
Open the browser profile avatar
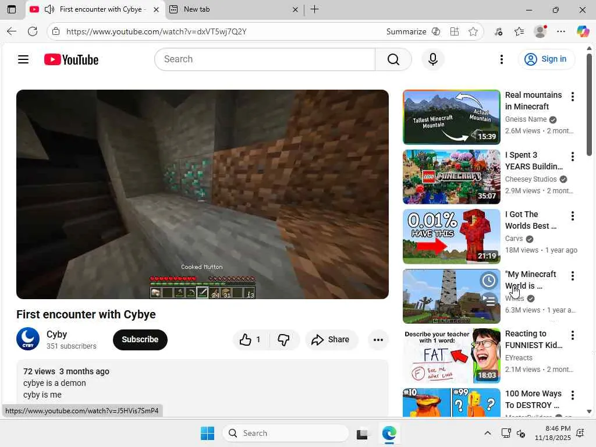(x=540, y=31)
